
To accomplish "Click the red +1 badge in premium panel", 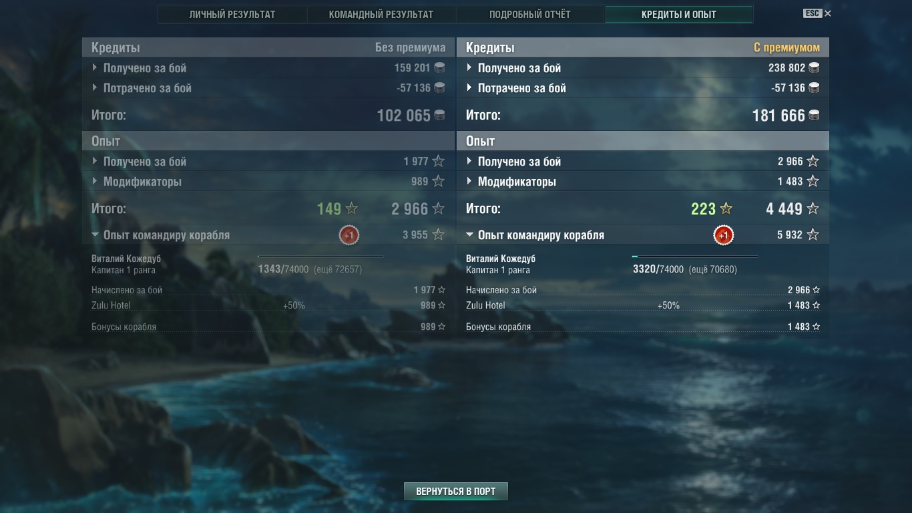I will pos(723,235).
